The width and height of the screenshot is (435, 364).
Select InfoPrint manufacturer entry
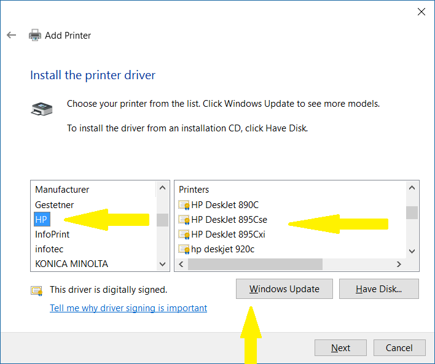pyautogui.click(x=52, y=234)
